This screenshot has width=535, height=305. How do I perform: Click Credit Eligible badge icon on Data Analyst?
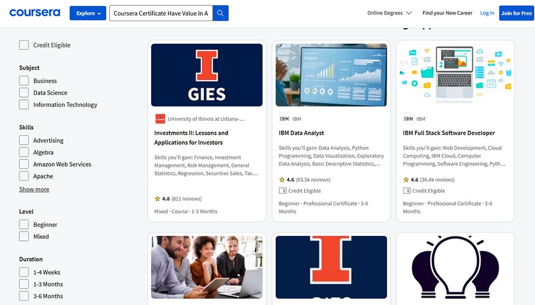click(x=283, y=191)
